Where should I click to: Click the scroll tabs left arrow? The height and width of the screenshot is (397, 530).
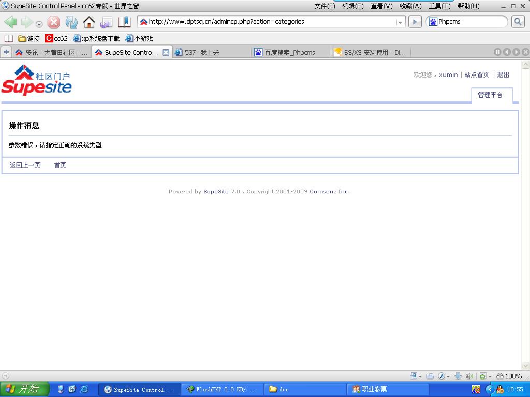pyautogui.click(x=507, y=52)
